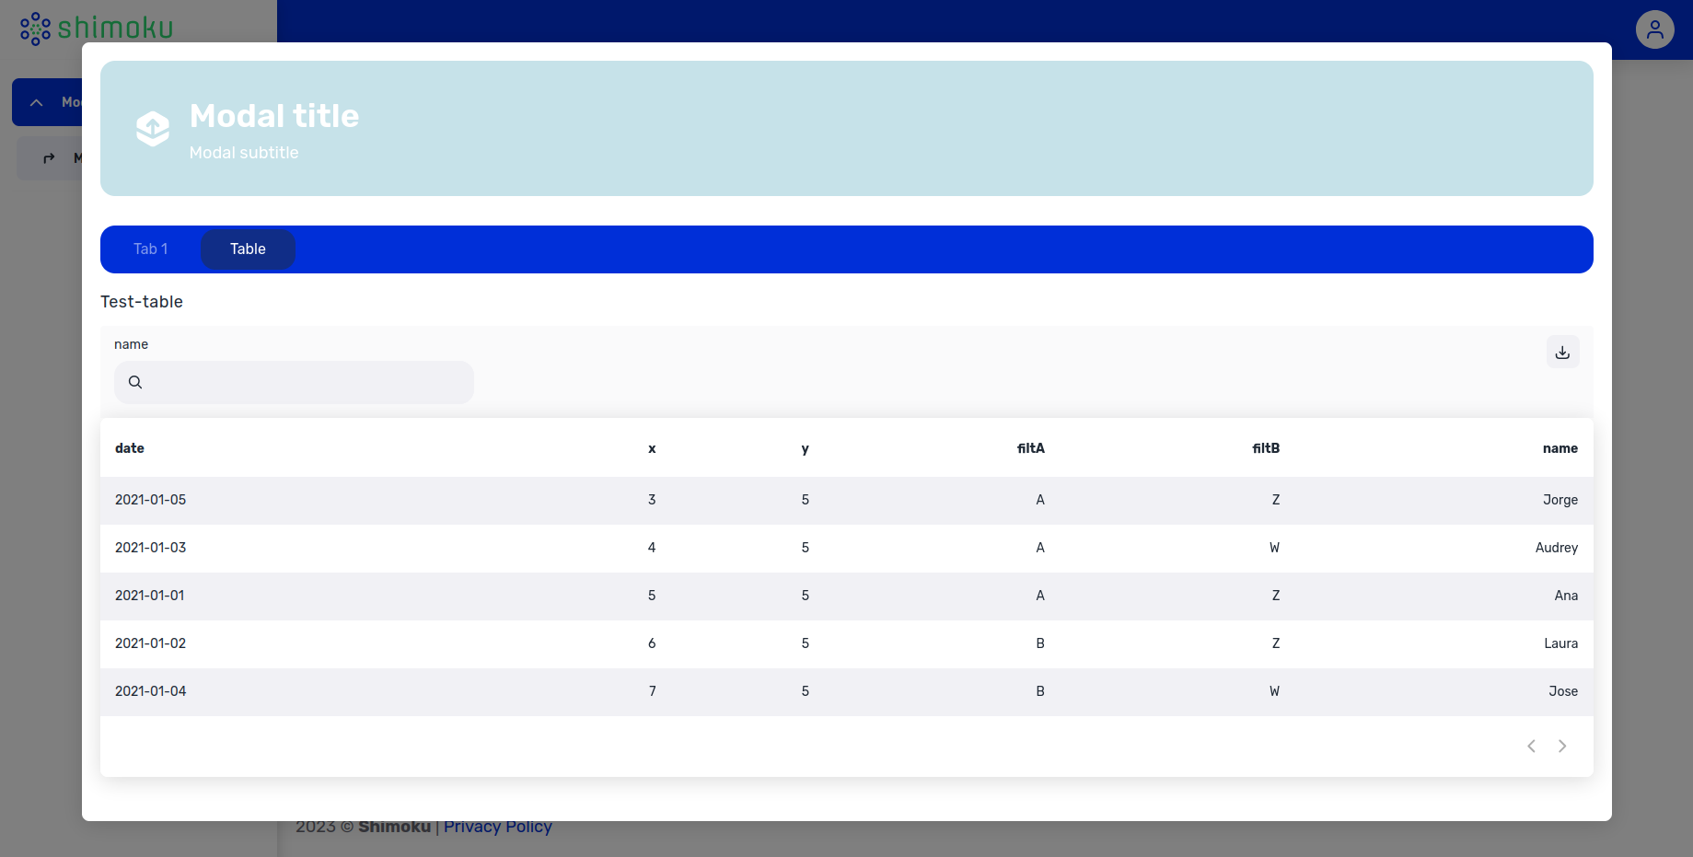This screenshot has width=1693, height=857.
Task: Sort by the x column header
Action: (x=652, y=448)
